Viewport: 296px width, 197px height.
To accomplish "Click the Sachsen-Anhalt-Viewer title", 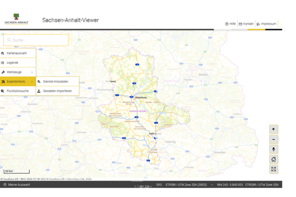I will pos(70,20).
